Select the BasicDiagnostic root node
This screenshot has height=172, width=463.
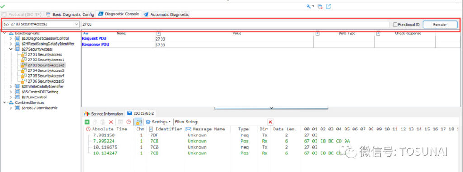[27, 33]
